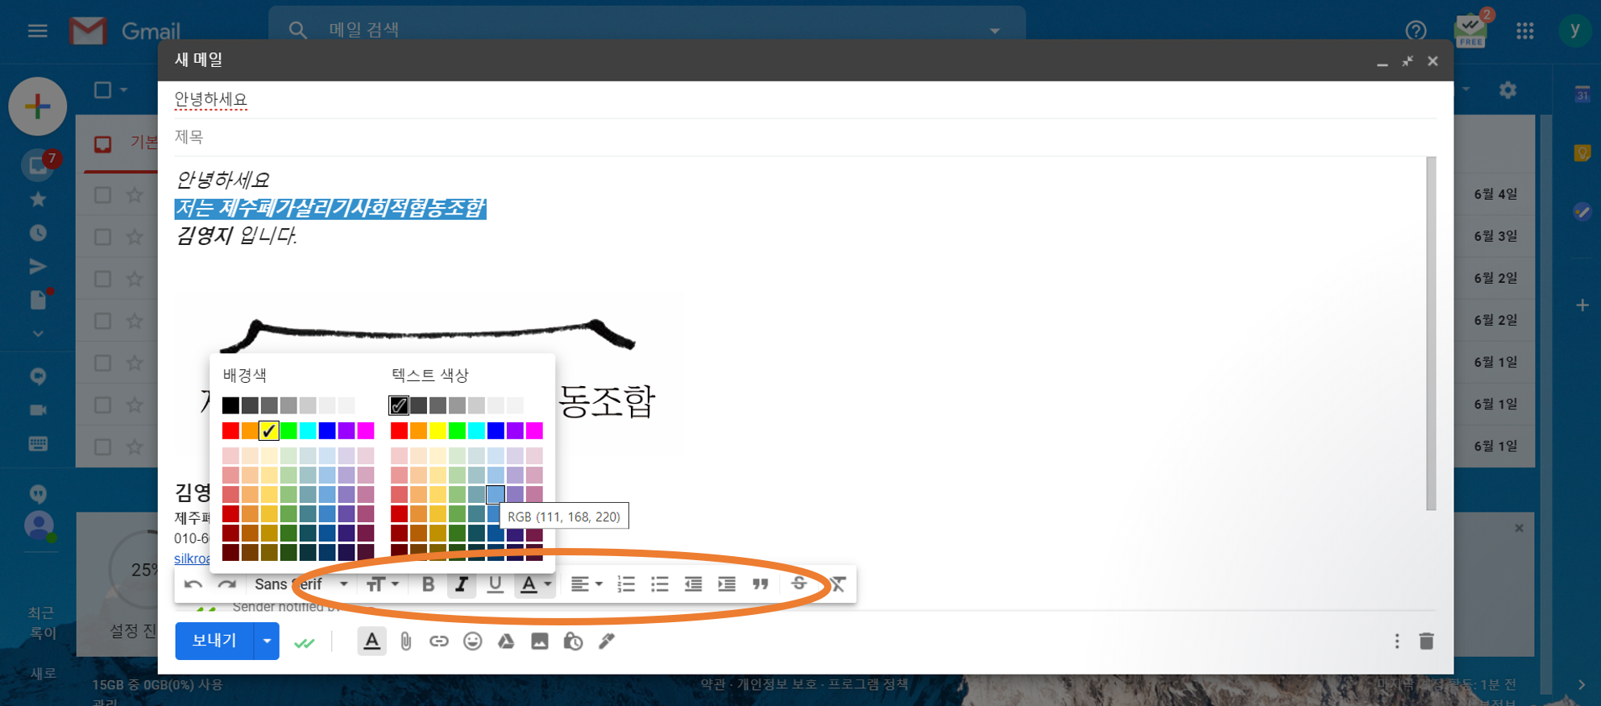Open the select-all checkbox dropdown arrow
Viewport: 1601px width, 706px height.
[124, 90]
